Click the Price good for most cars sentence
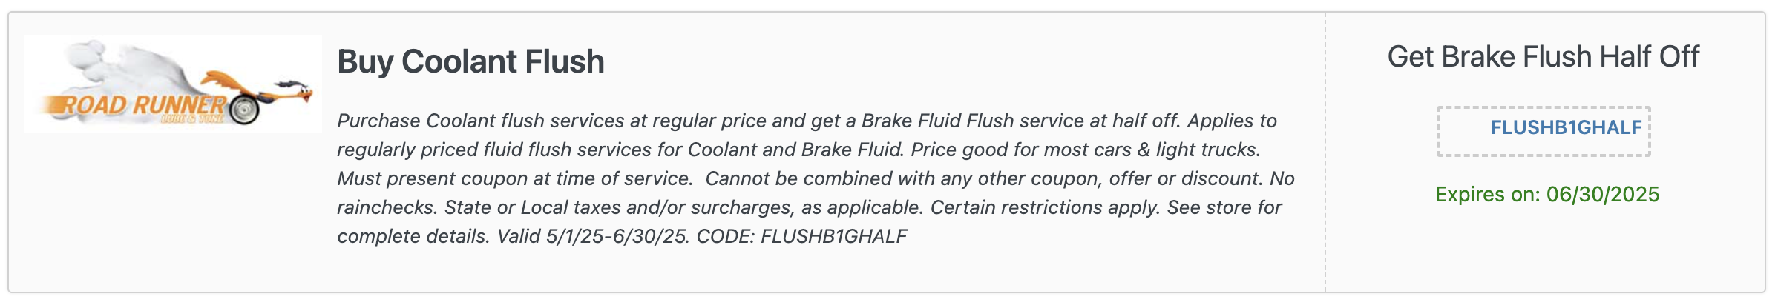This screenshot has width=1778, height=308. (1086, 150)
